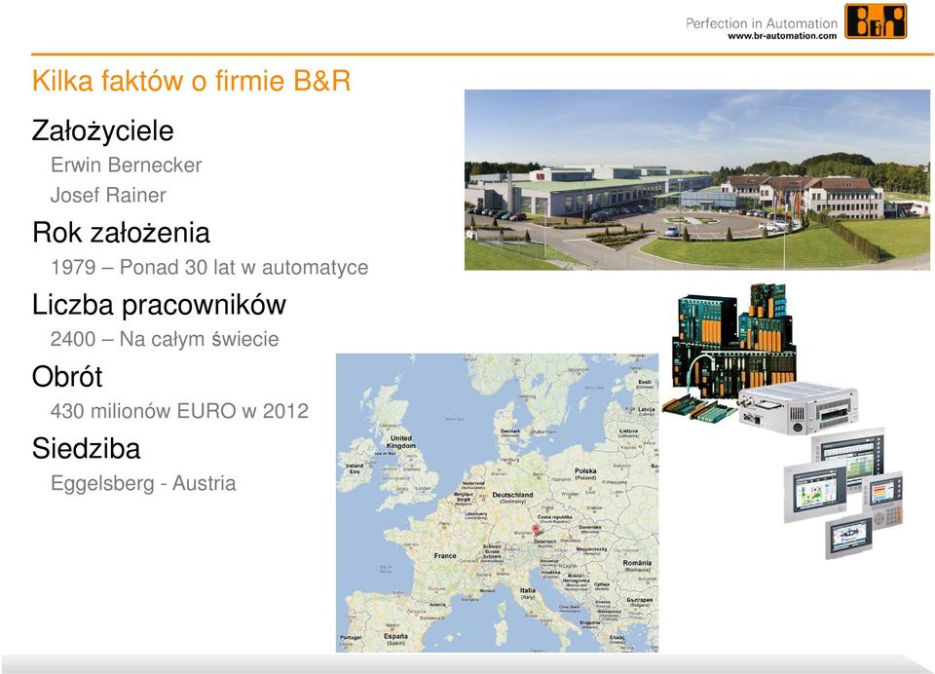Click the red location pin on map
This screenshot has height=674, width=935.
coord(536,530)
